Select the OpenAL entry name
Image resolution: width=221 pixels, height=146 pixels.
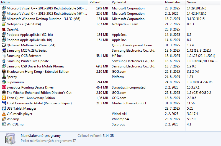[x=12, y=29]
